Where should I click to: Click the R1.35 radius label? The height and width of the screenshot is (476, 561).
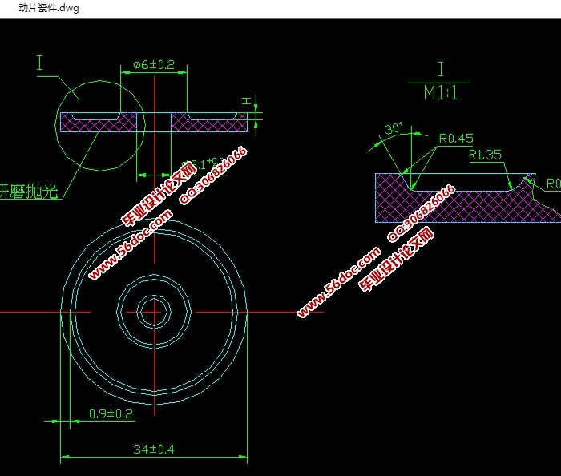click(486, 154)
